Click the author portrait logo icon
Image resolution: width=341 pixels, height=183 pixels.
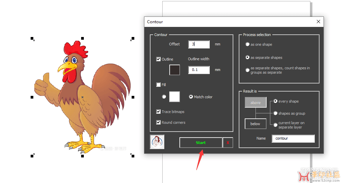[157, 142]
